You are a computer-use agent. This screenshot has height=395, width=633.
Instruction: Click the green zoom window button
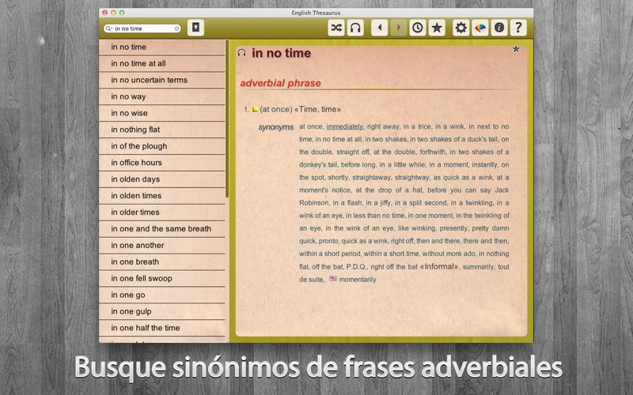click(x=122, y=13)
